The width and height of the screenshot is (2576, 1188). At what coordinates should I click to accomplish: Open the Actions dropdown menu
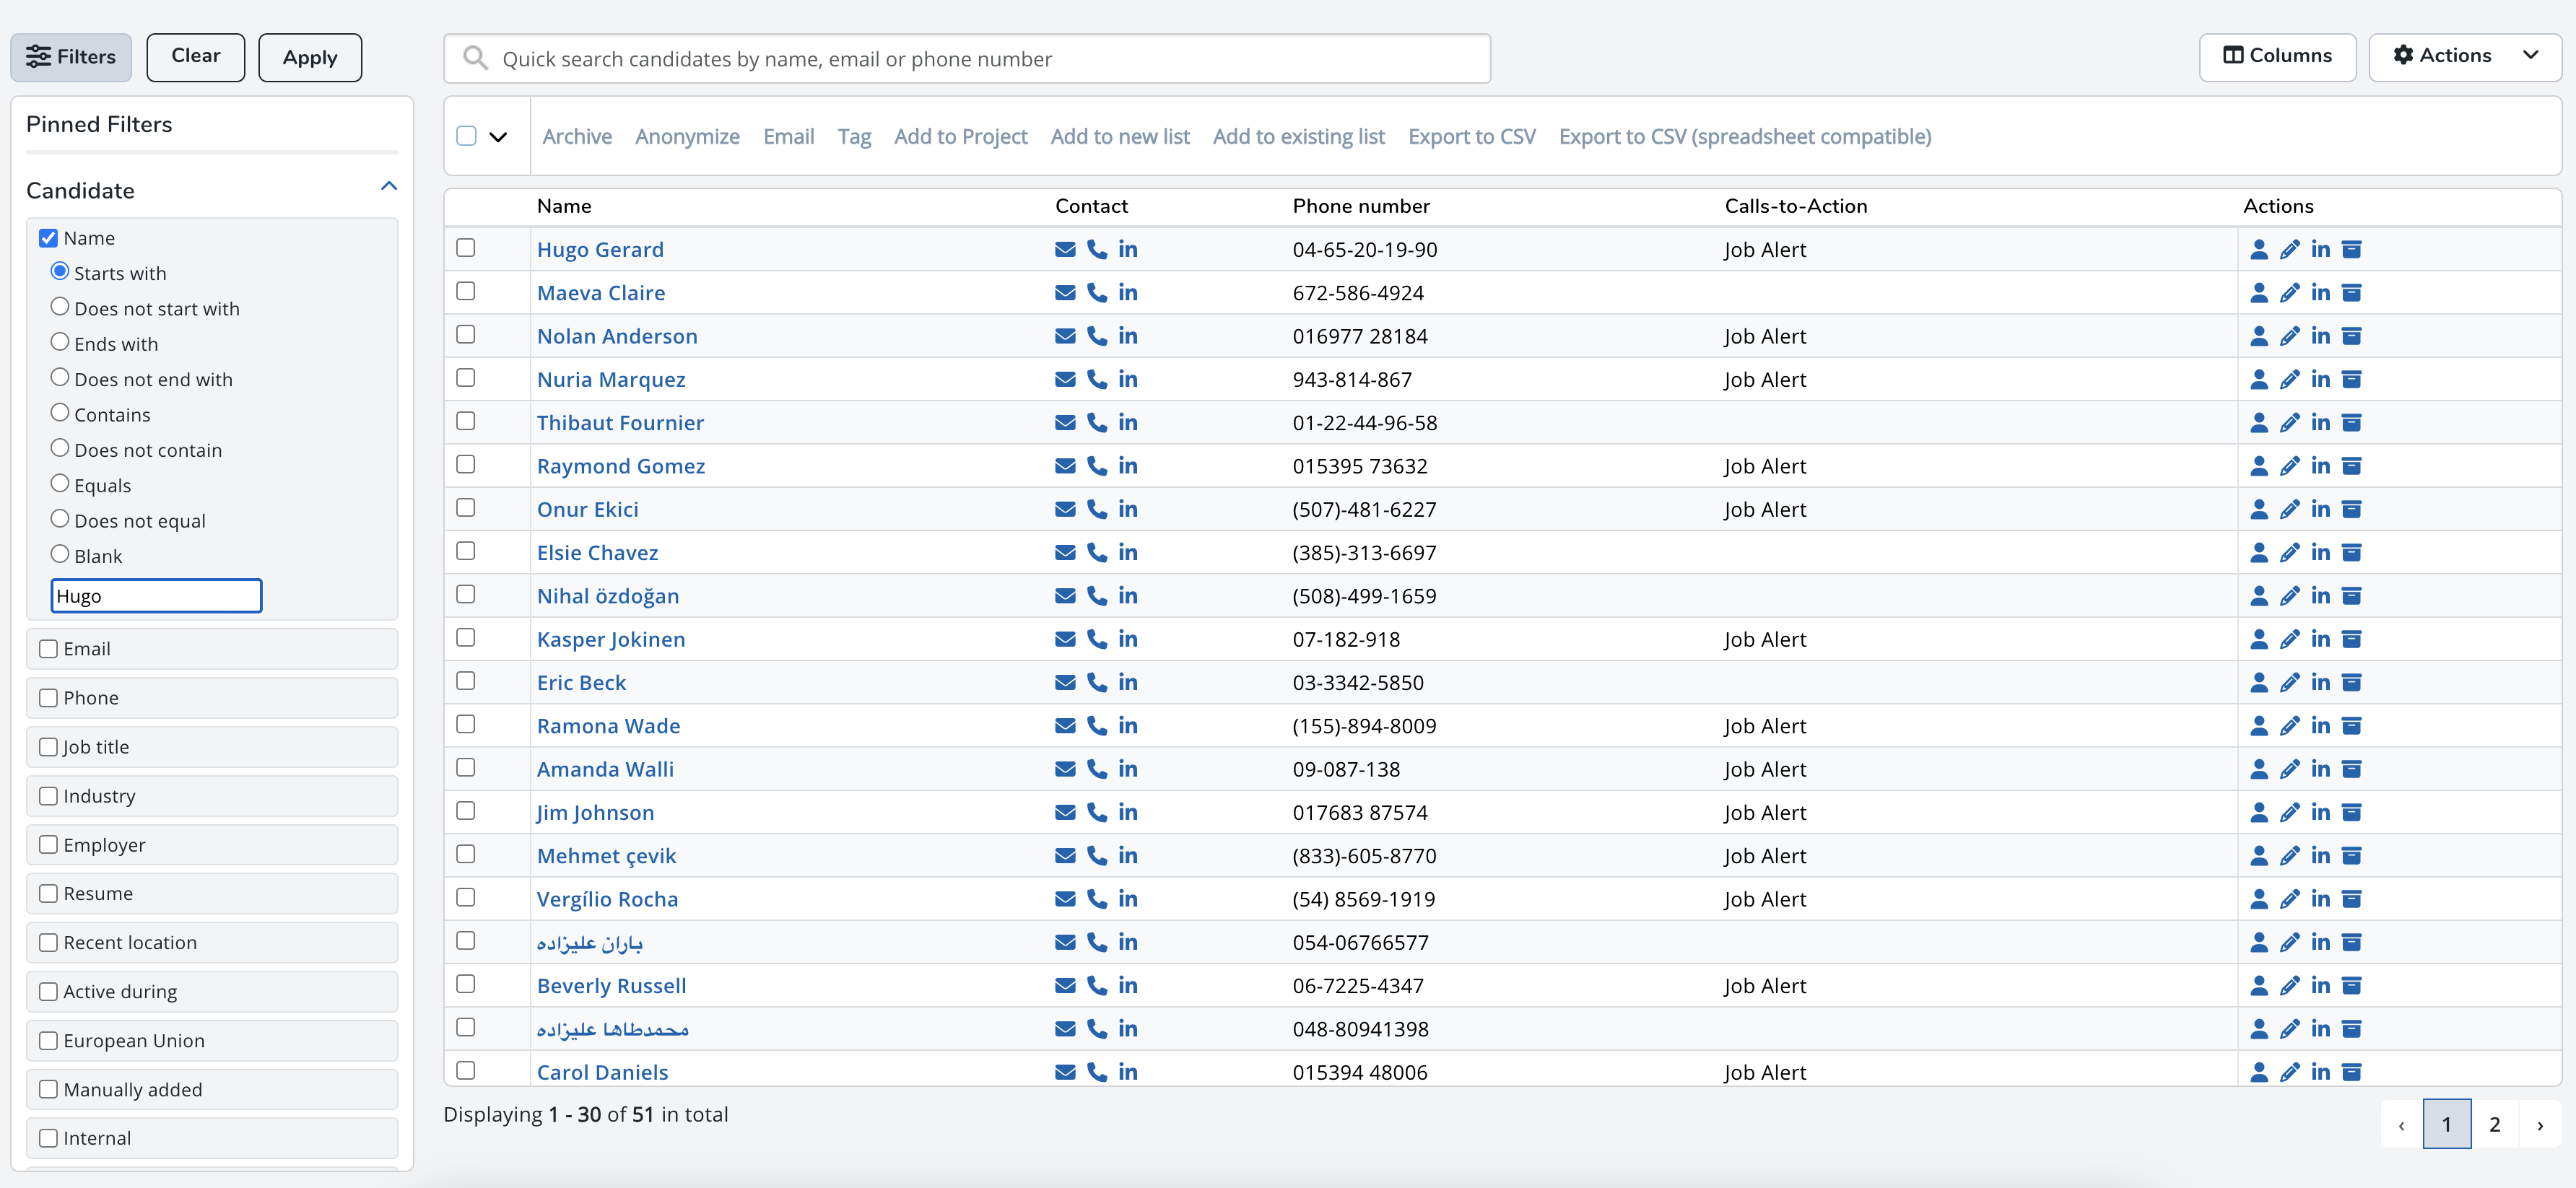[2464, 56]
